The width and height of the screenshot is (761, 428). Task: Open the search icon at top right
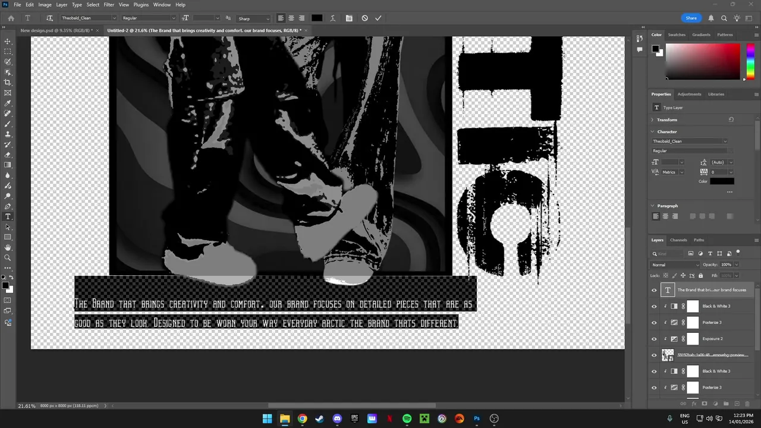pos(724,18)
